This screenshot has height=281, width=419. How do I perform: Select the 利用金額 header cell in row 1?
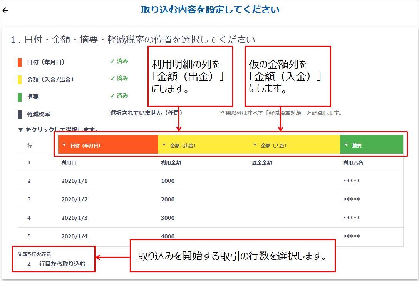(x=171, y=162)
